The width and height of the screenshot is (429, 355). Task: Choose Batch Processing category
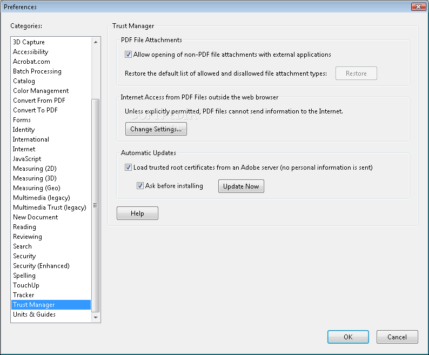coord(51,71)
